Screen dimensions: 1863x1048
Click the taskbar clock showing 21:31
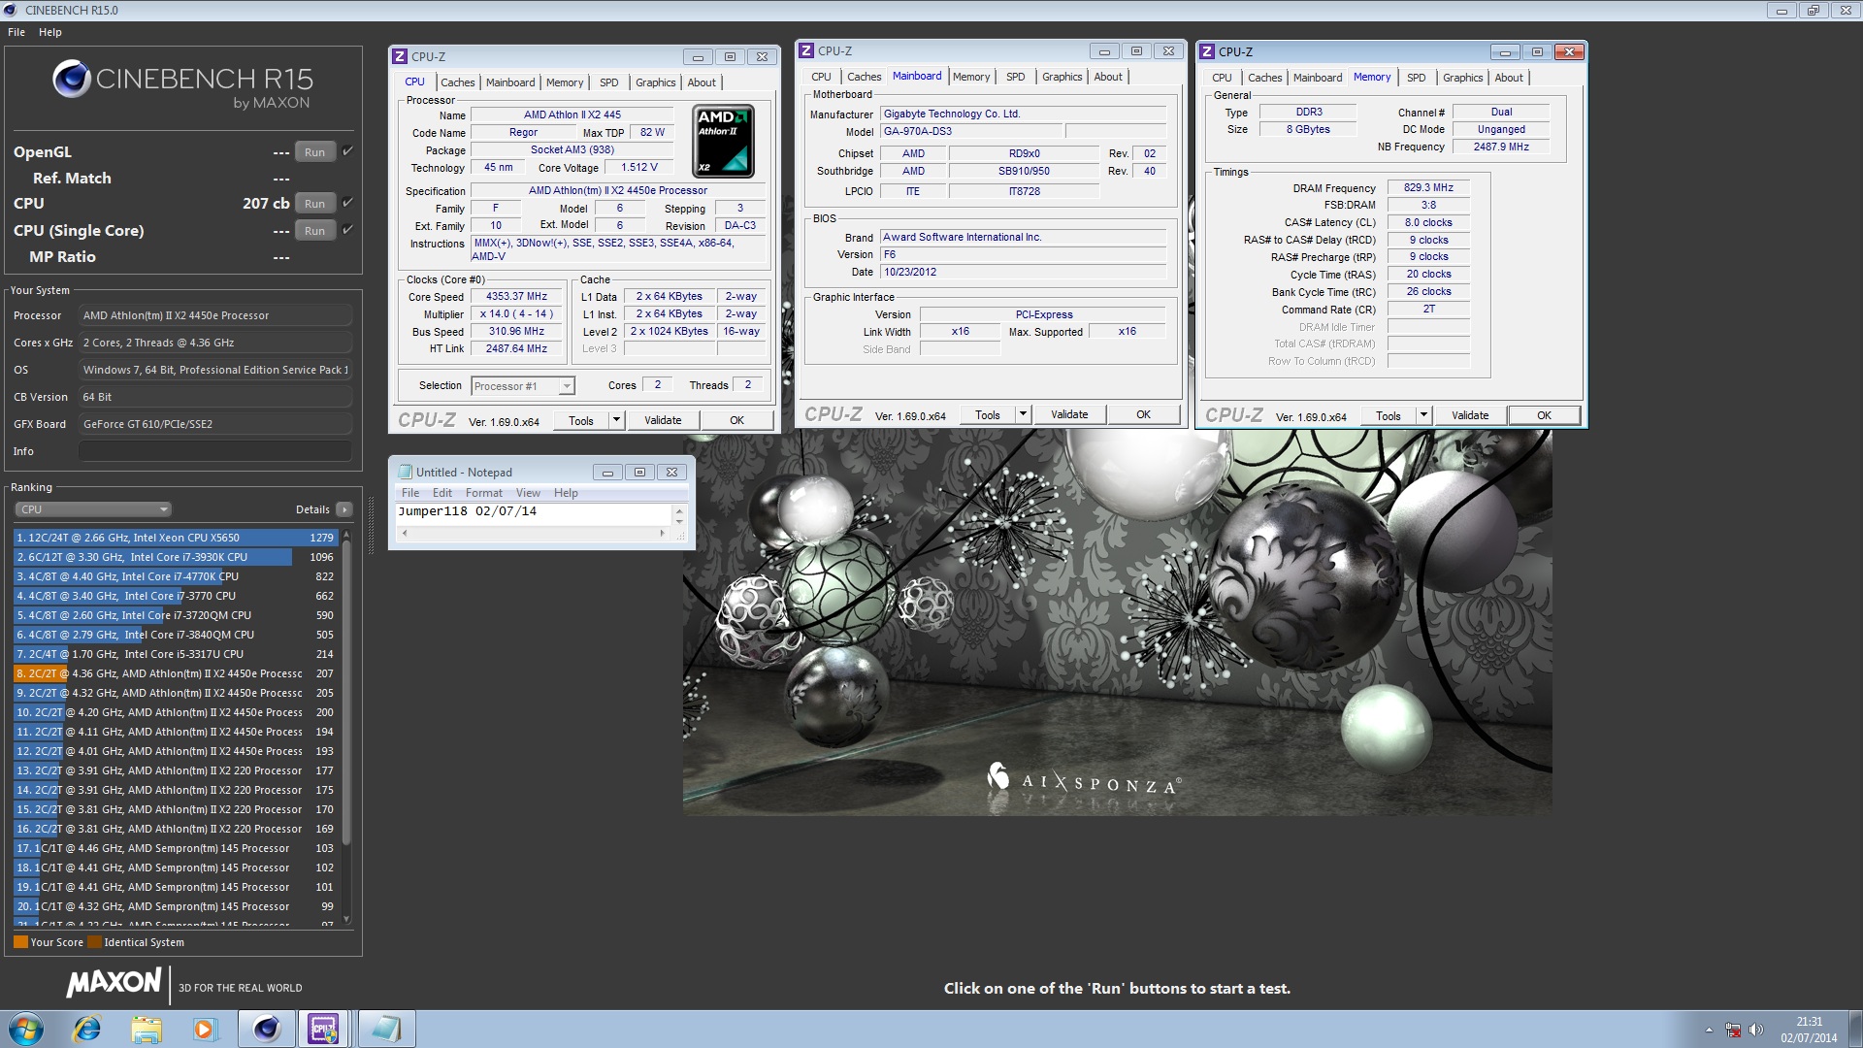coord(1809,1030)
